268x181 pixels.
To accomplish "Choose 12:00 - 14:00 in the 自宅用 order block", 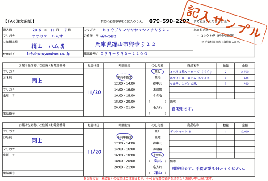I will pos(125,84).
